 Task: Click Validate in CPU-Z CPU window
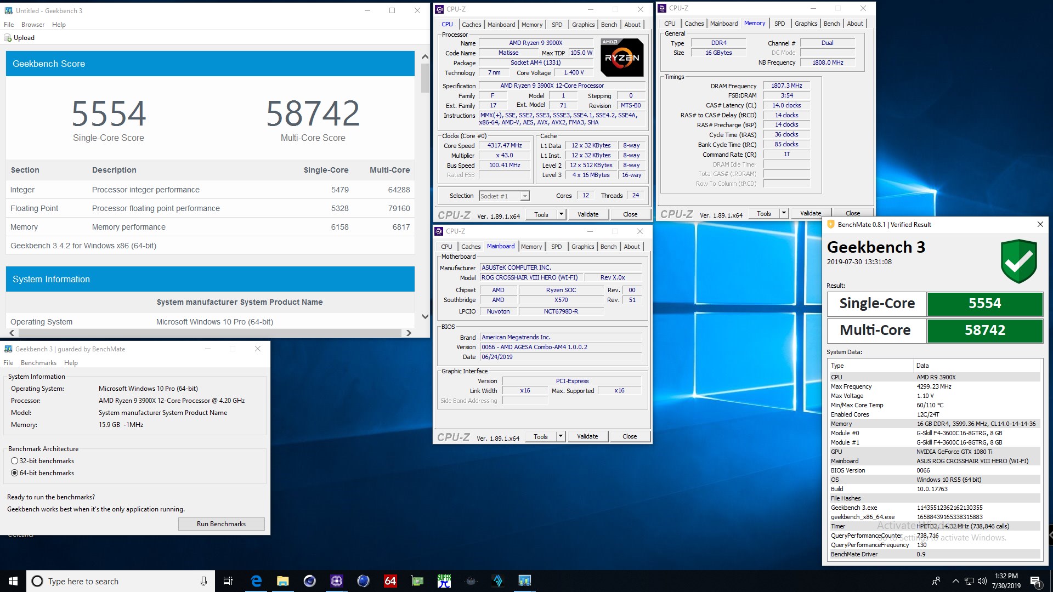(x=588, y=214)
